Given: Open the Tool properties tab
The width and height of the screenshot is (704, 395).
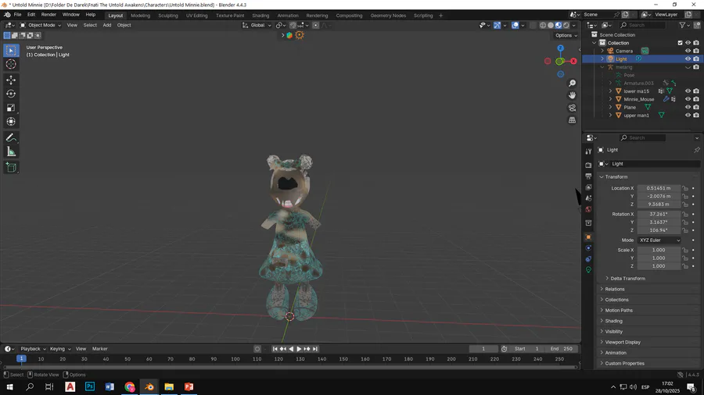Looking at the screenshot, I should point(588,151).
